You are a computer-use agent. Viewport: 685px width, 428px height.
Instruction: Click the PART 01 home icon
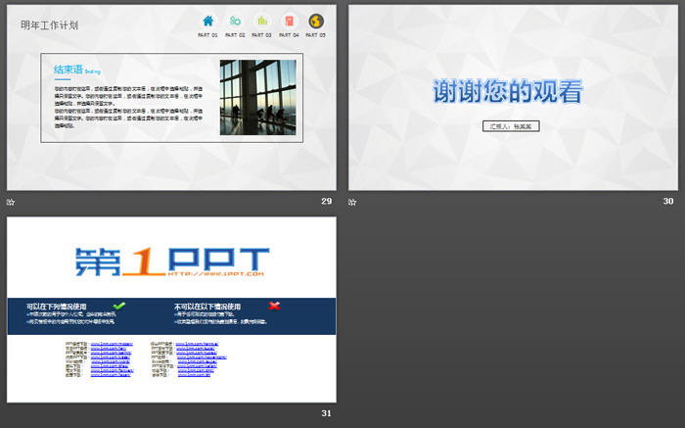[x=207, y=21]
